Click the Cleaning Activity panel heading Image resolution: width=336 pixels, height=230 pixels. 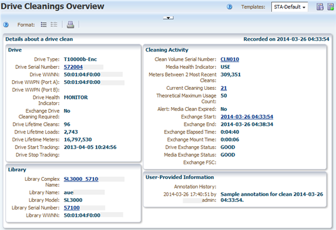167,50
